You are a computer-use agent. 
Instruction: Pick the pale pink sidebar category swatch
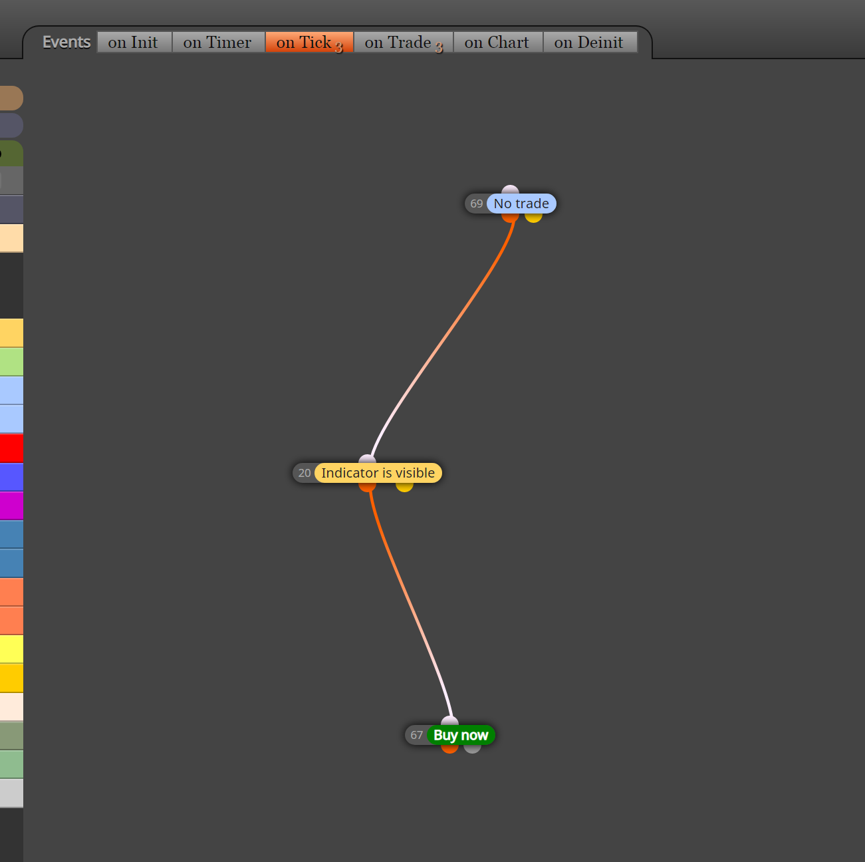tap(11, 706)
